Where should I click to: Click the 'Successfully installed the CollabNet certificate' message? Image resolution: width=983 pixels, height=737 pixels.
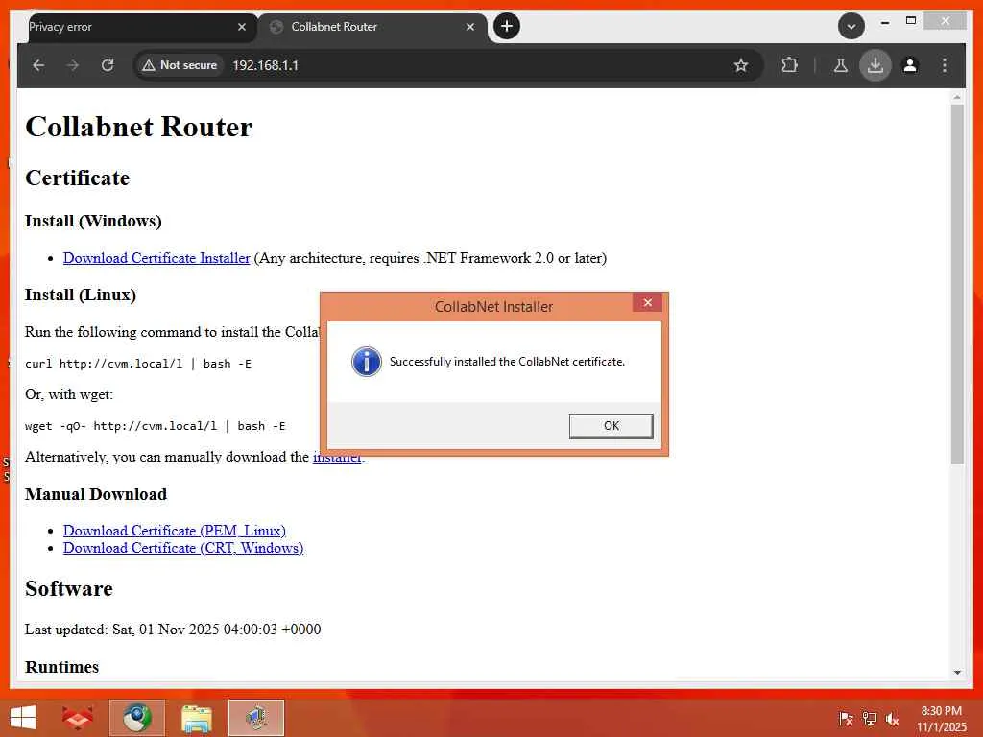507,362
